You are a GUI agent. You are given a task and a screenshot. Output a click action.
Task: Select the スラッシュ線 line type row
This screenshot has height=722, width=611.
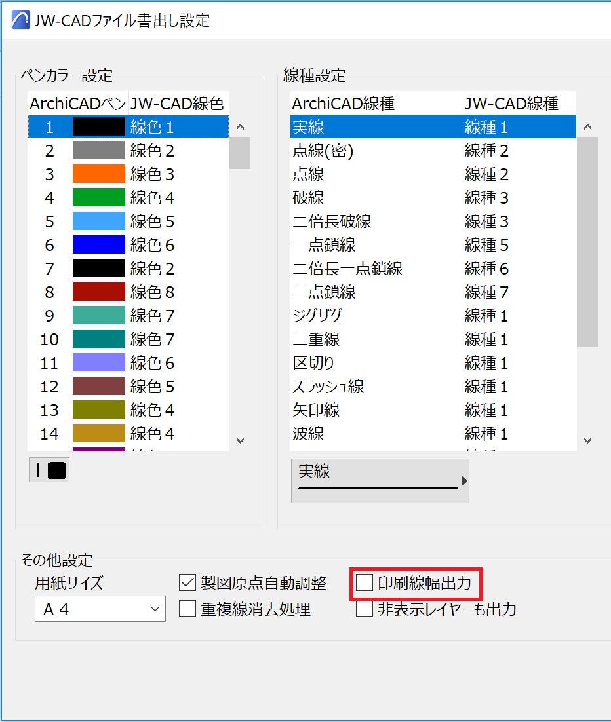point(433,387)
